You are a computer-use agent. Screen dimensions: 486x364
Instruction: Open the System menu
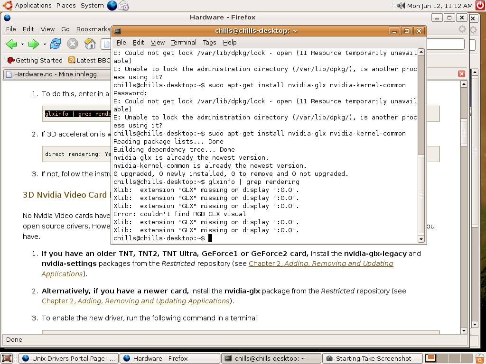tap(92, 6)
